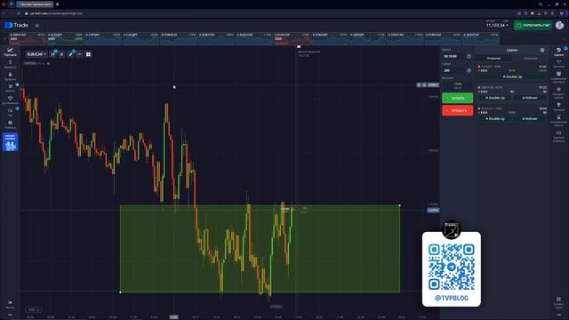
Task: Open the Help icon in left sidebar
Action: point(10,124)
